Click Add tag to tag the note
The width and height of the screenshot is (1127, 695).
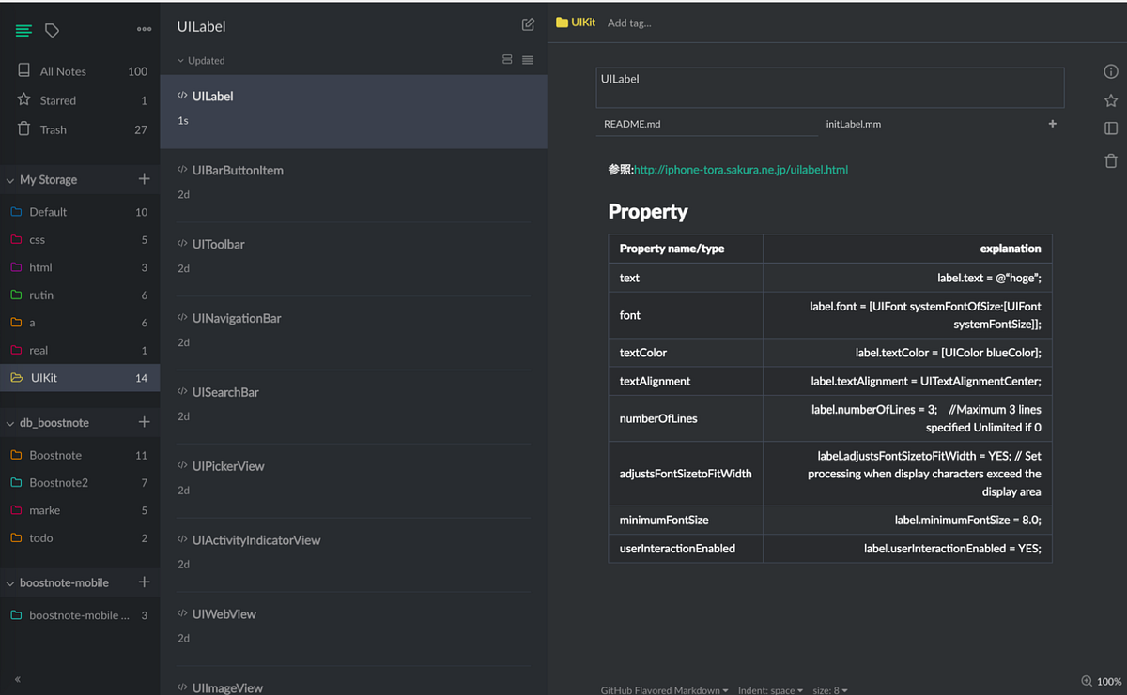click(631, 23)
